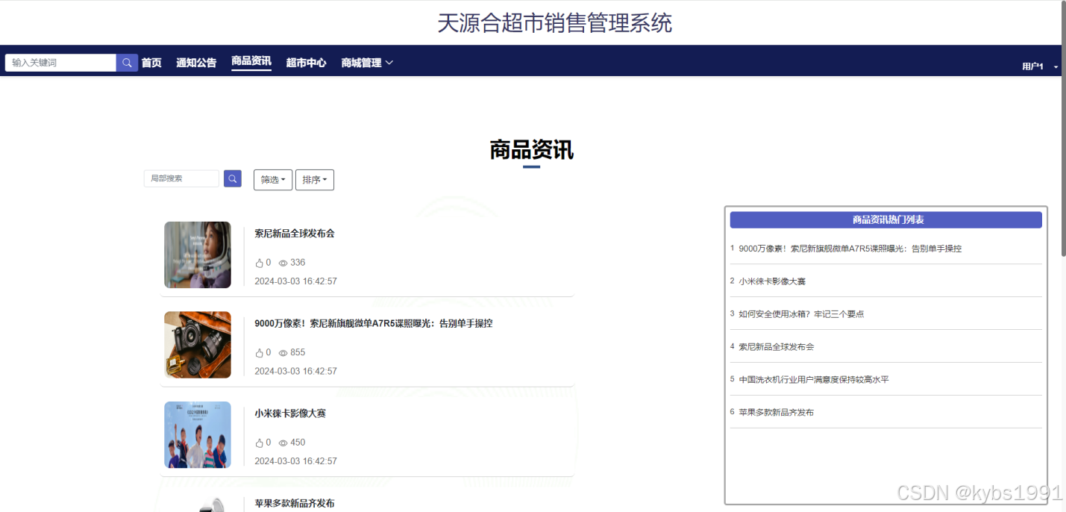
Task: Open the 用户1 account dropdown
Action: (1040, 66)
